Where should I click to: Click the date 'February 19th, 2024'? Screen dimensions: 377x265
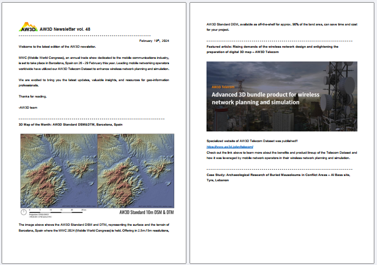154,41
